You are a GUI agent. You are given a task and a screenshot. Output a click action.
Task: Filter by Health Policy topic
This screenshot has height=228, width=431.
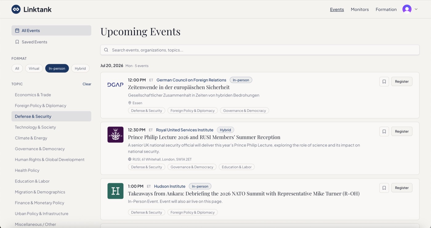click(x=51, y=170)
